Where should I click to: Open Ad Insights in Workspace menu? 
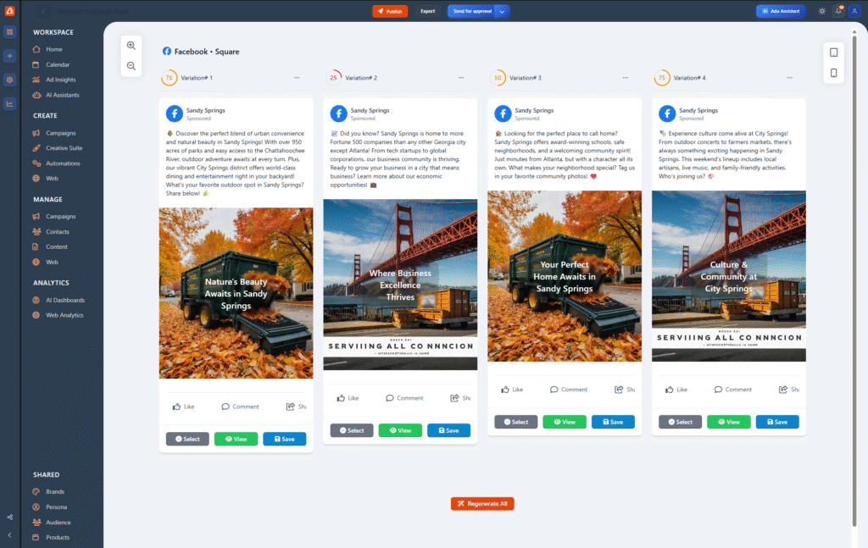click(60, 80)
